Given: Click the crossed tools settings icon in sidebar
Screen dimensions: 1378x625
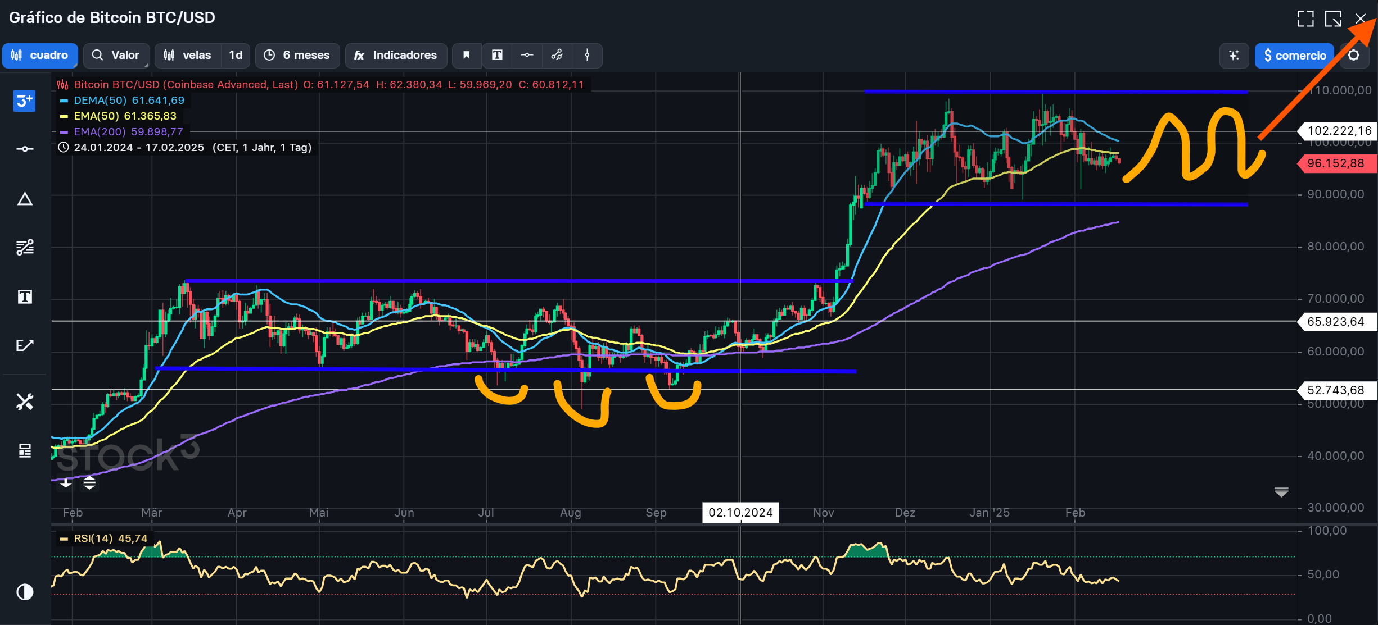Looking at the screenshot, I should coord(25,402).
